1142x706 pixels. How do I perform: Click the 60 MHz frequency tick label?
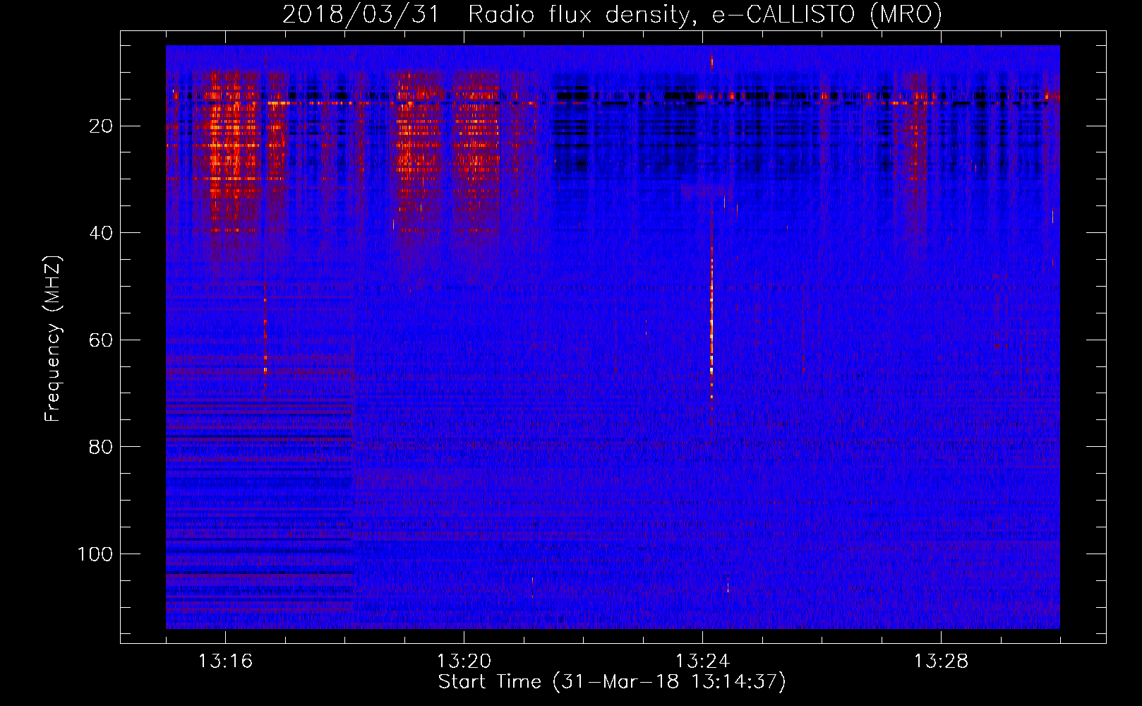pyautogui.click(x=102, y=340)
